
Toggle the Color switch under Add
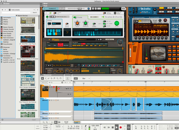104,26
